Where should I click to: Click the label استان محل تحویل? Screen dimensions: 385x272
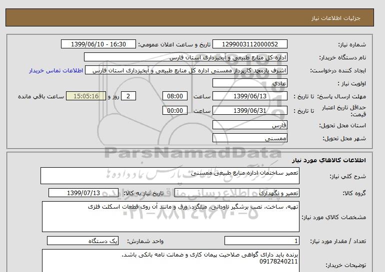tap(342, 125)
